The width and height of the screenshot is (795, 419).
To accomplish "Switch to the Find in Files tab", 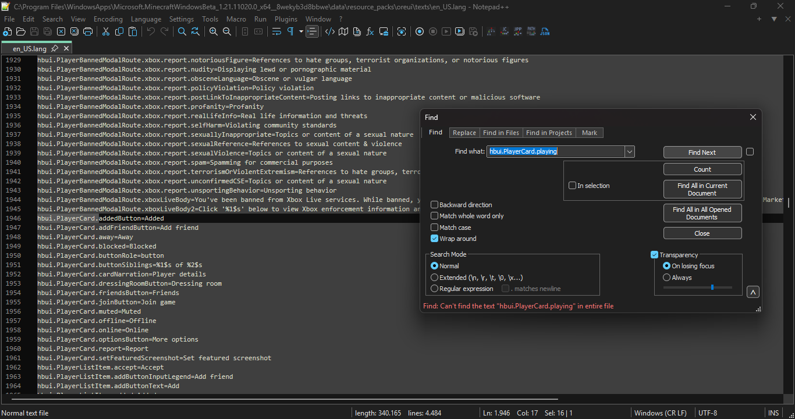I will [x=501, y=133].
